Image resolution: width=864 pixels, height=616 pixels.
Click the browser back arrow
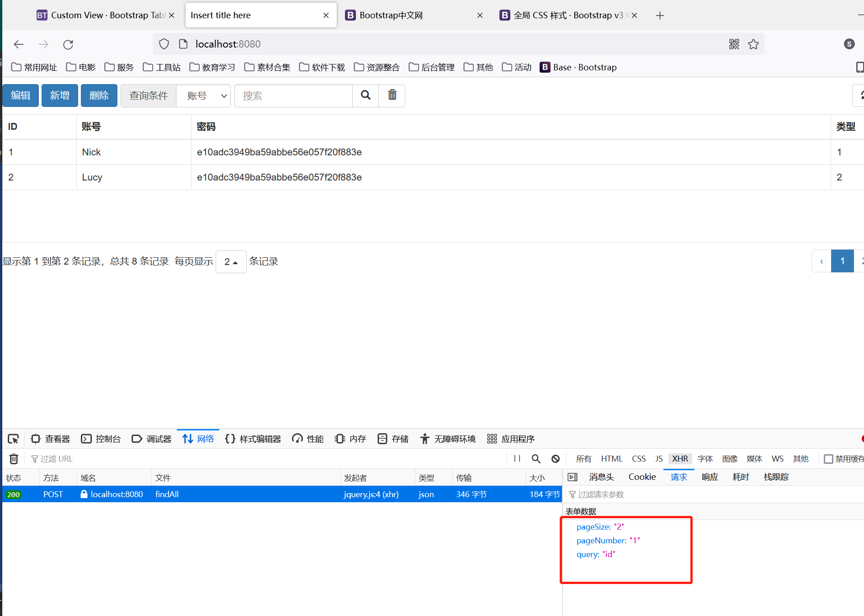pyautogui.click(x=19, y=44)
